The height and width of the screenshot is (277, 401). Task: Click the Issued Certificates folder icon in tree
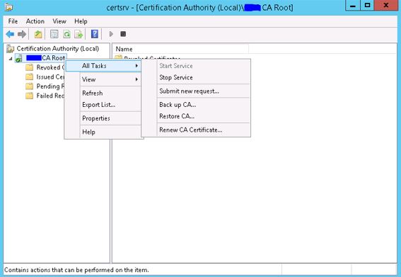coord(30,77)
